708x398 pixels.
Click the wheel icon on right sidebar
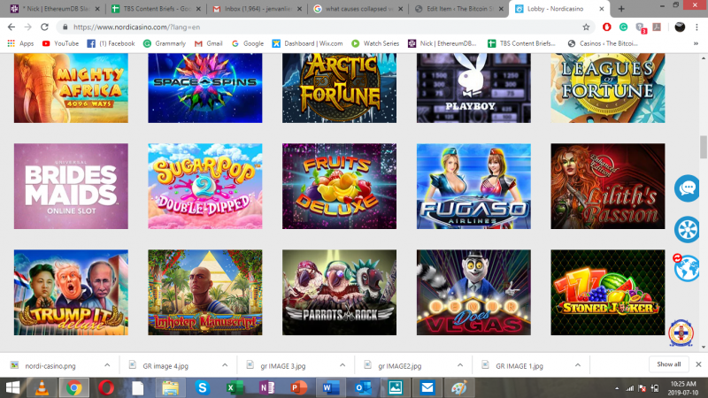[687, 229]
